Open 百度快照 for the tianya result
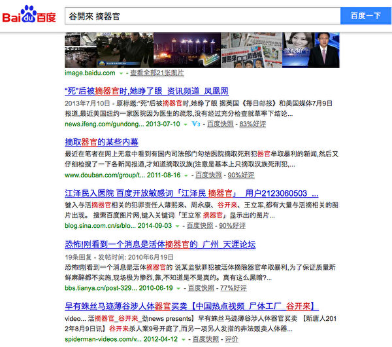The image size is (392, 347). [201, 288]
